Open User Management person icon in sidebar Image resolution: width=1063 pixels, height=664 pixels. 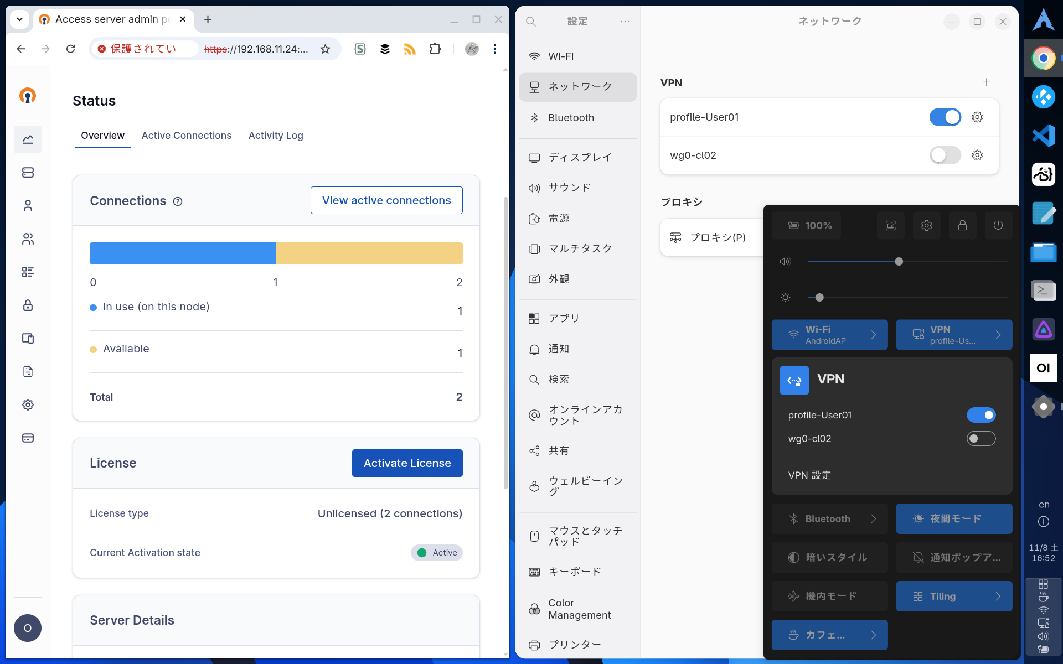click(28, 206)
